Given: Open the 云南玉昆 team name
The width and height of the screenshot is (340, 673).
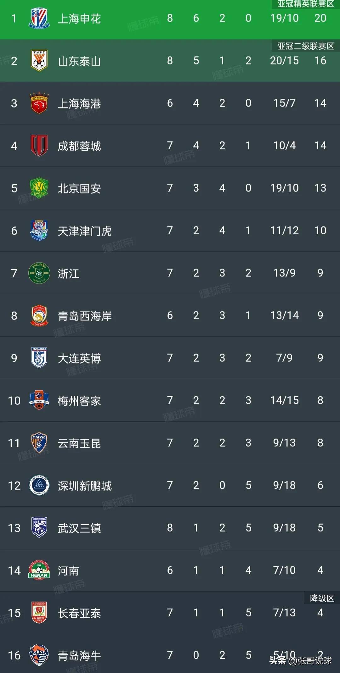Looking at the screenshot, I should pos(79,443).
